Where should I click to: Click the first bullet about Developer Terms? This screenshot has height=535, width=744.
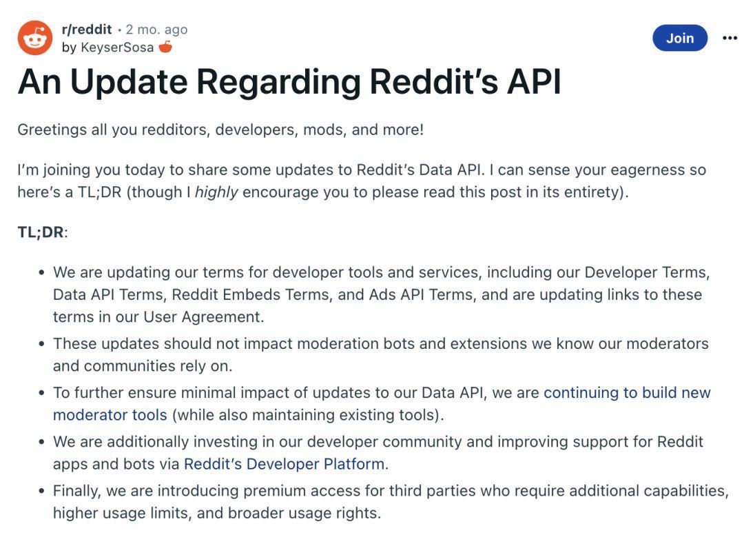point(382,294)
